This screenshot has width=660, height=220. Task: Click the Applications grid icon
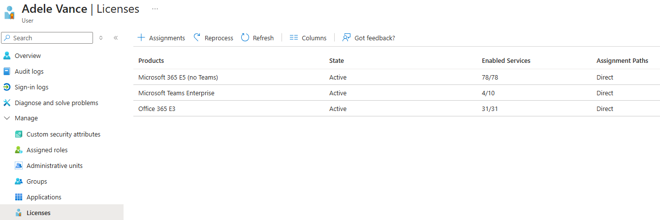pyautogui.click(x=19, y=197)
